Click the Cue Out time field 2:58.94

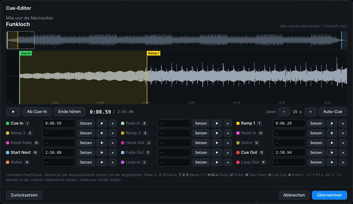coord(289,152)
